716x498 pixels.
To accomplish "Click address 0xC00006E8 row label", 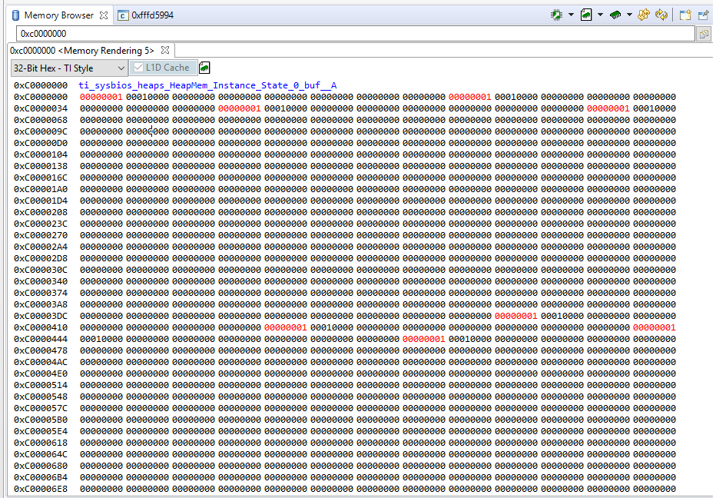I will click(41, 489).
